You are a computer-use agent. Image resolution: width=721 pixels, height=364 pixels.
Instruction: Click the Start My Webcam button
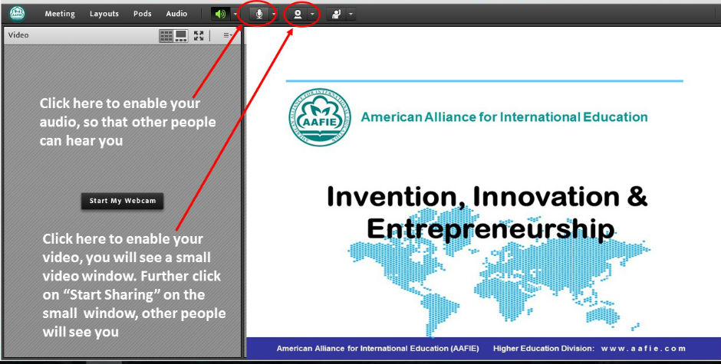click(x=122, y=201)
